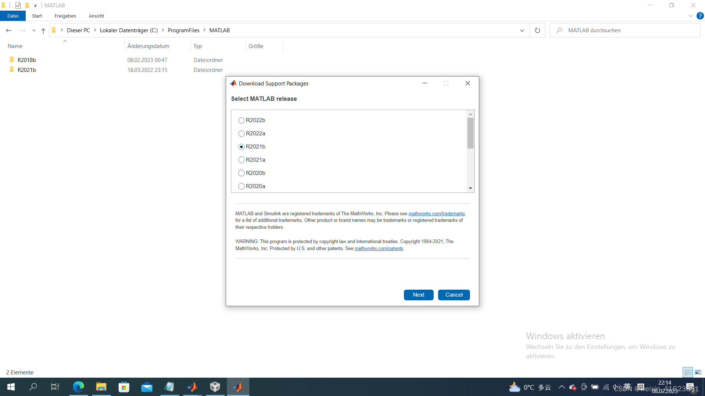Click the release list scrollbar down arrow
The width and height of the screenshot is (705, 396).
[470, 188]
